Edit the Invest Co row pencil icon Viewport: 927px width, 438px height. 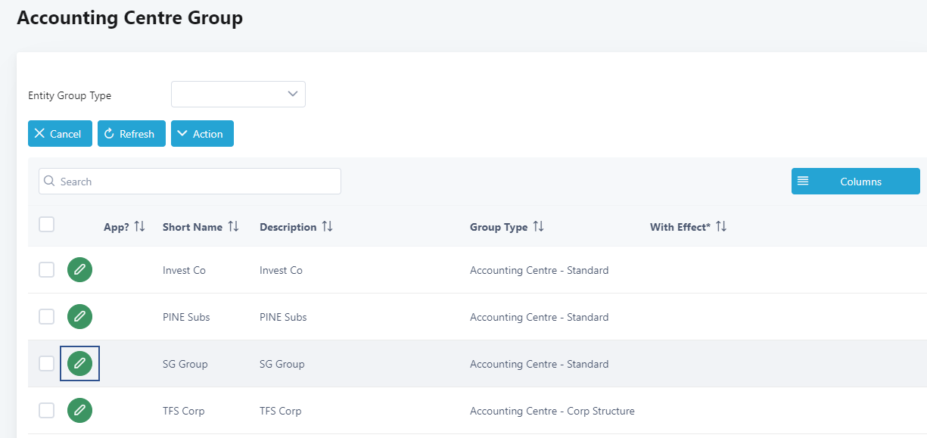(x=79, y=270)
